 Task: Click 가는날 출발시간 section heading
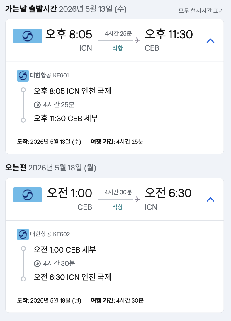[x=31, y=9]
